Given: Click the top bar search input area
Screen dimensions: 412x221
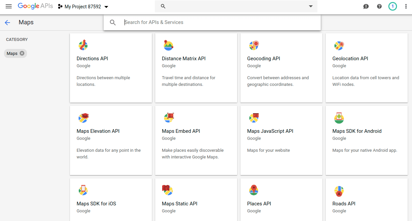Looking at the screenshot, I should [x=236, y=6].
